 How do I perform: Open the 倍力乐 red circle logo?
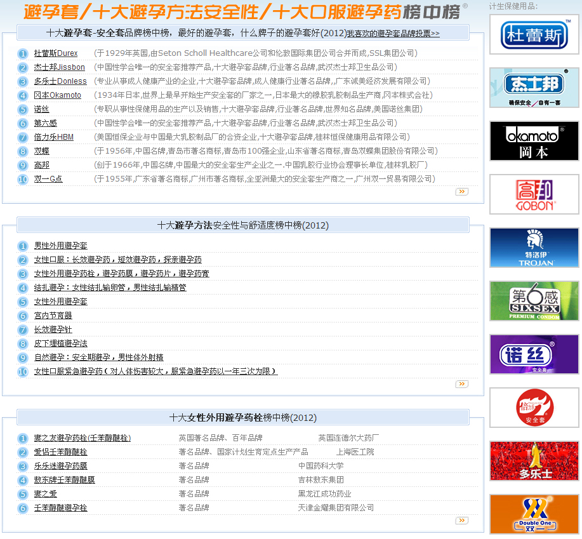click(x=534, y=408)
